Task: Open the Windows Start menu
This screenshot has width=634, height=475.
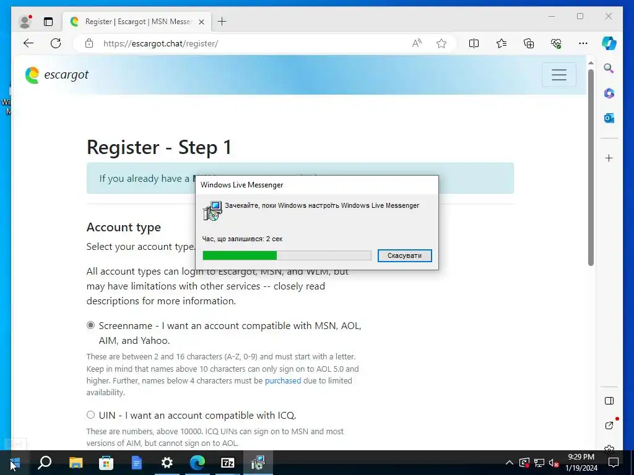Action: coord(15,463)
